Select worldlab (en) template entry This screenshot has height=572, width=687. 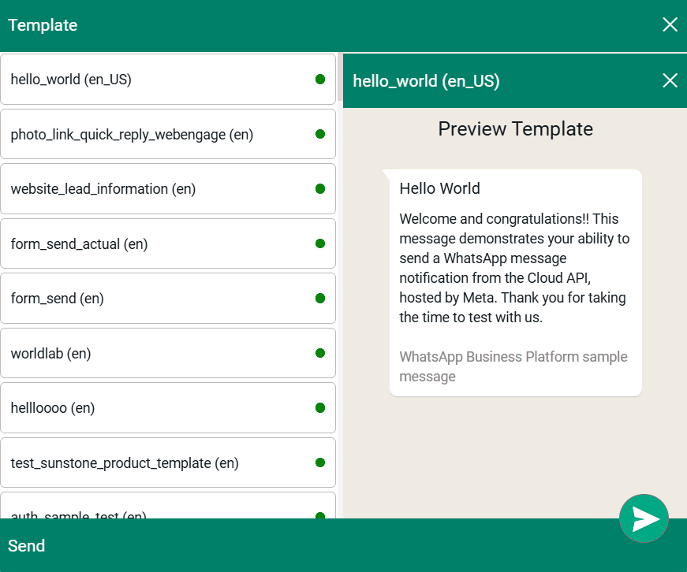coord(158,354)
